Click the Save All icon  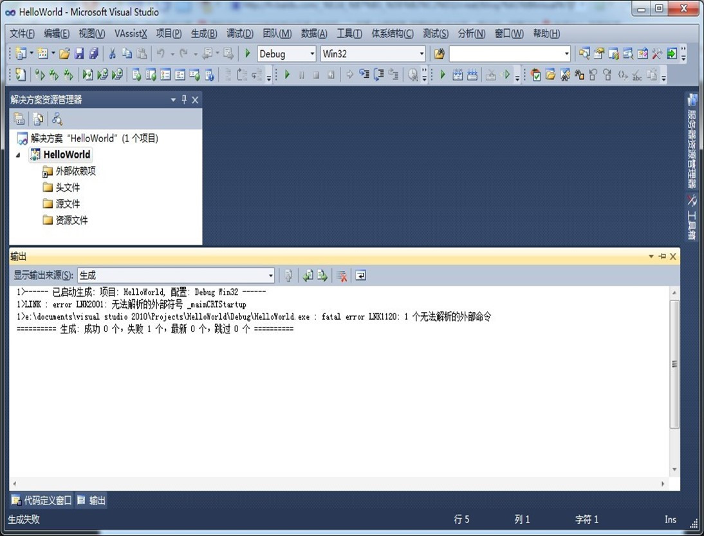[93, 54]
